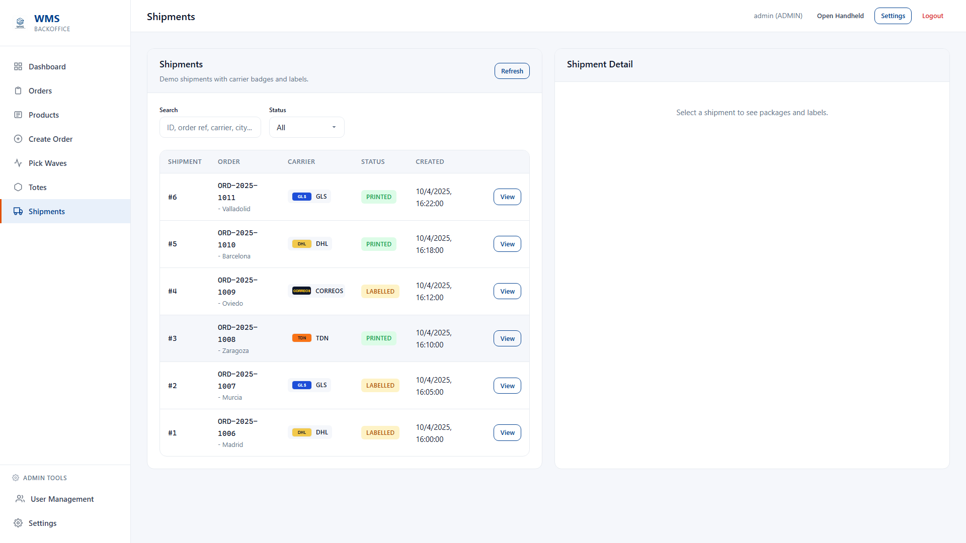Click the Admin Tools gear icon

coord(16,478)
